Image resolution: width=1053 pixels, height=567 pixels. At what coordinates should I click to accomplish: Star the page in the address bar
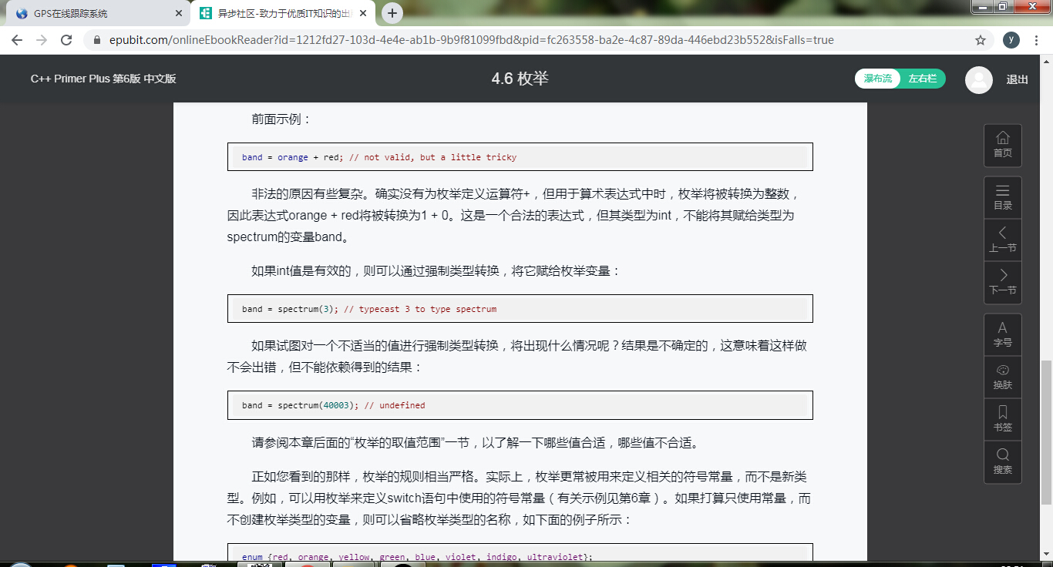click(980, 39)
